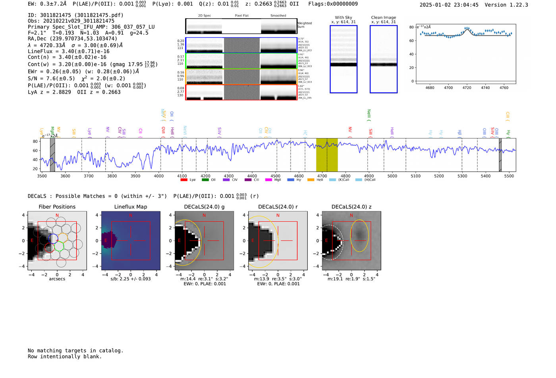Click the yellow ellipse in DECaLS z image
The image size is (556, 378).
(359, 236)
